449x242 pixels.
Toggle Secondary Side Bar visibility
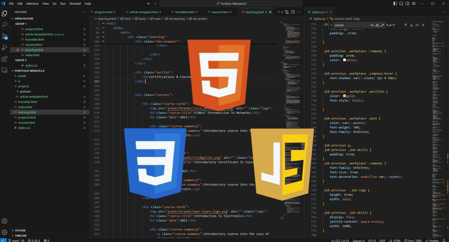(x=407, y=4)
